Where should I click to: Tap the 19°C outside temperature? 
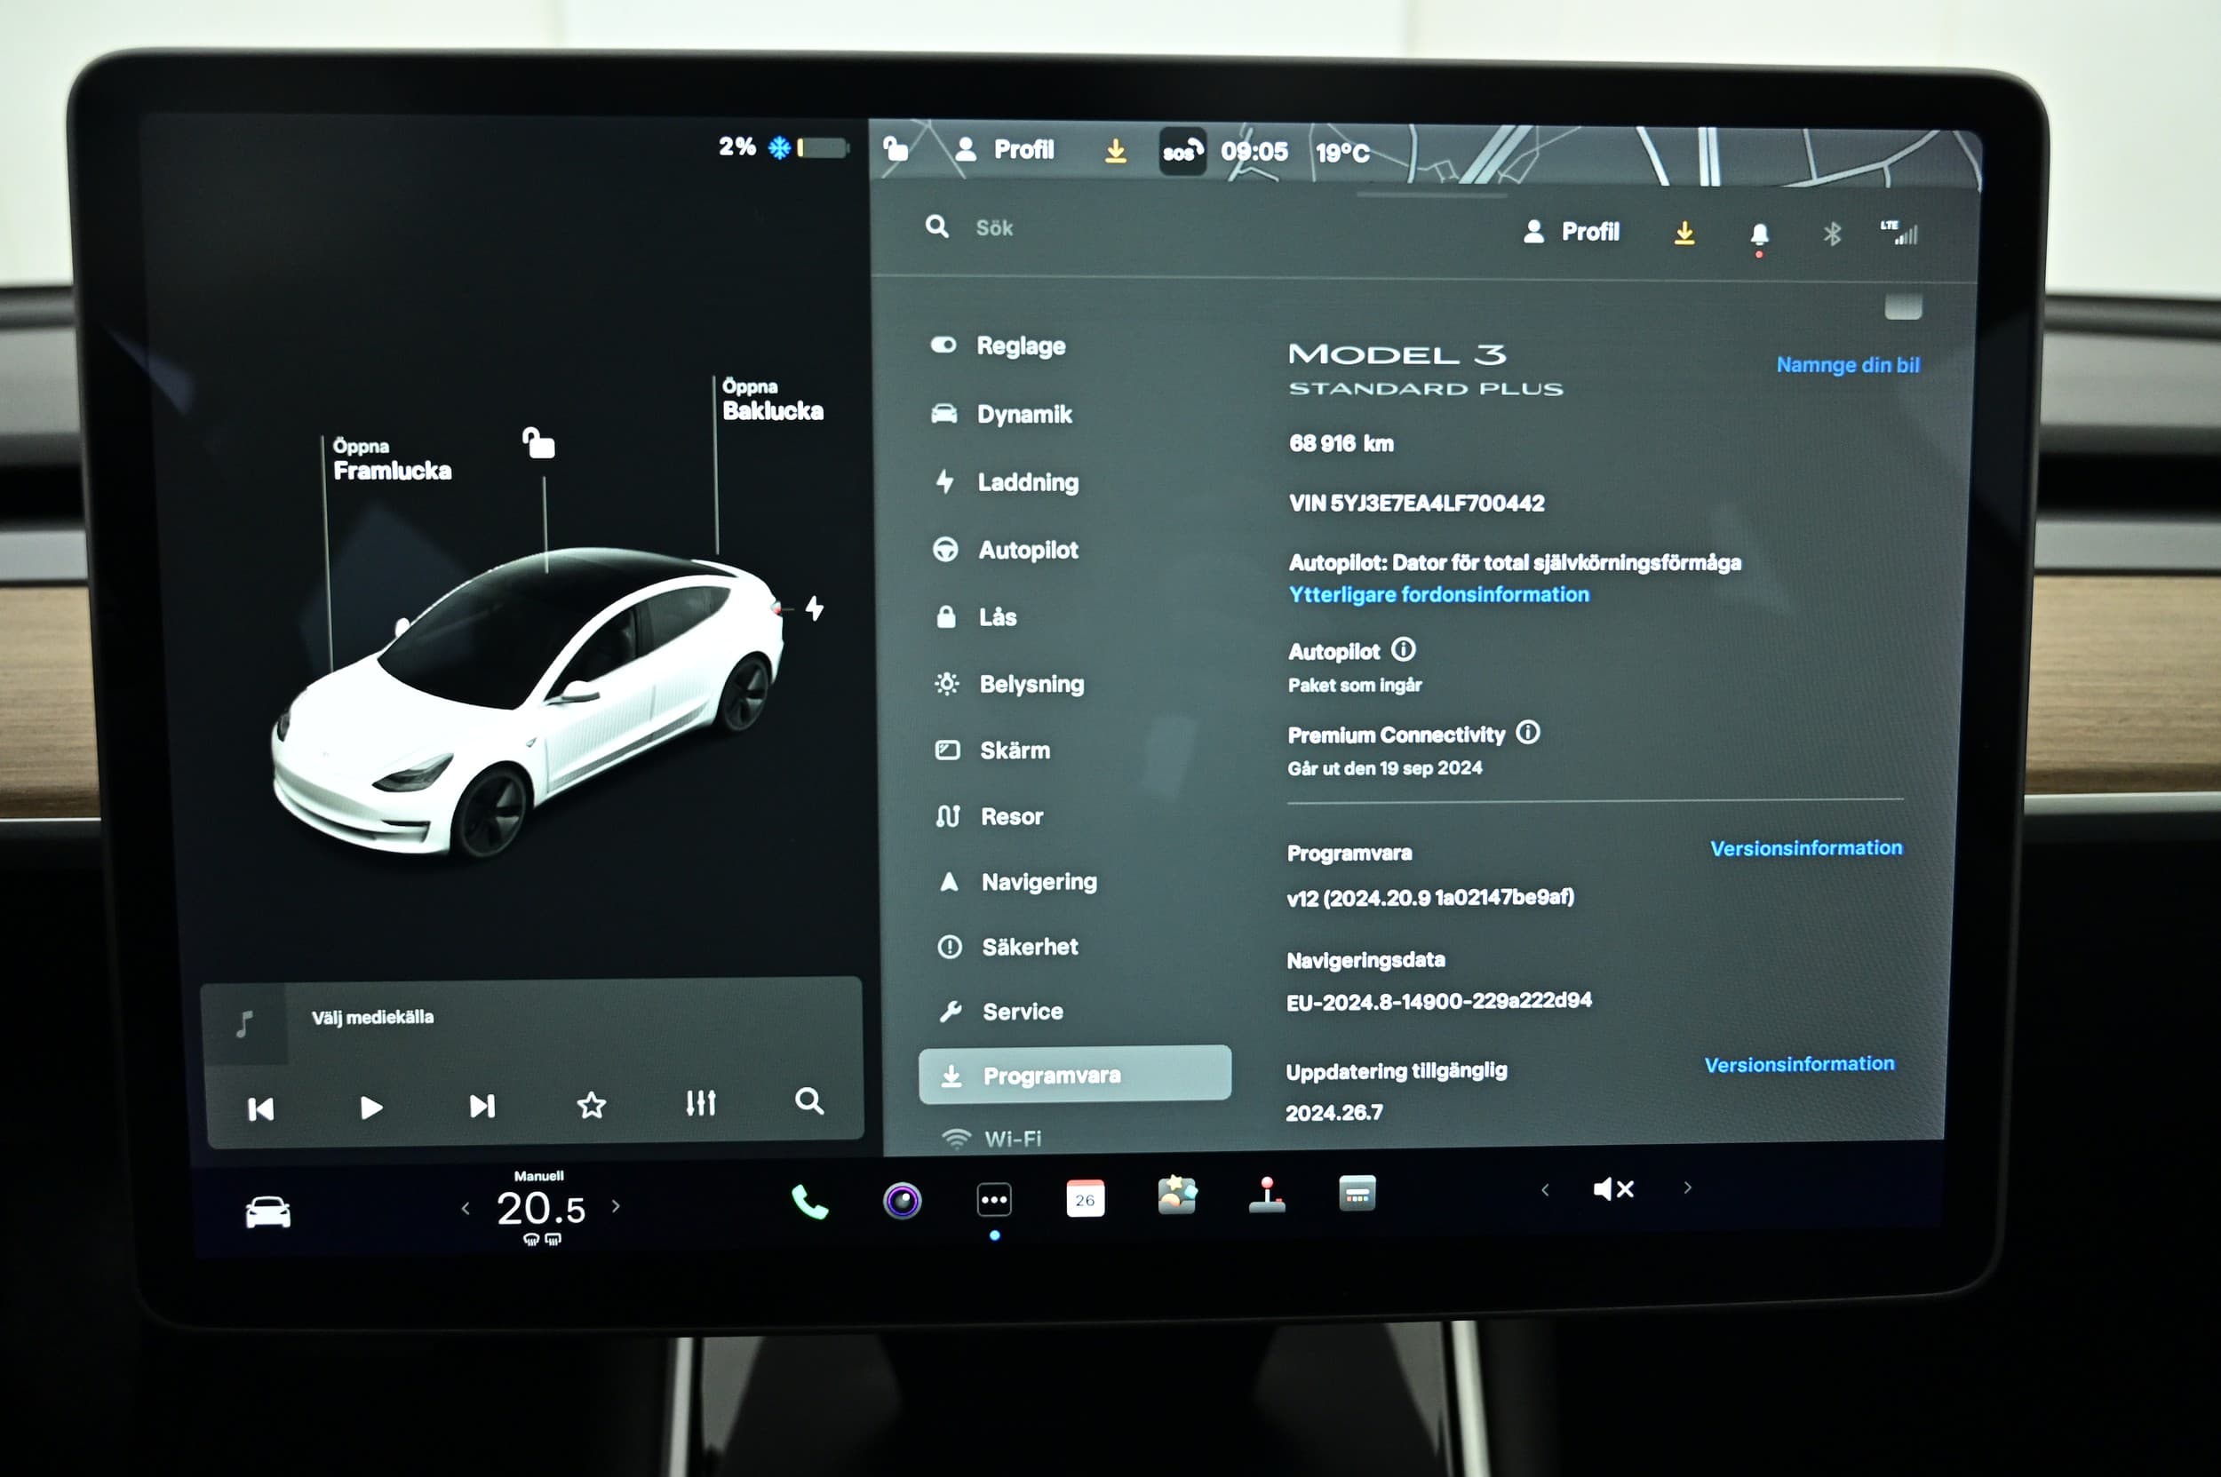coord(1341,153)
